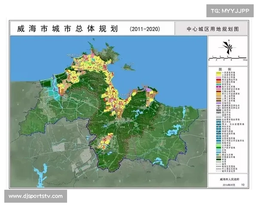The width and height of the screenshot is (258, 207).
Task: Select the (2011-2020) year range text
Action: 144,29
